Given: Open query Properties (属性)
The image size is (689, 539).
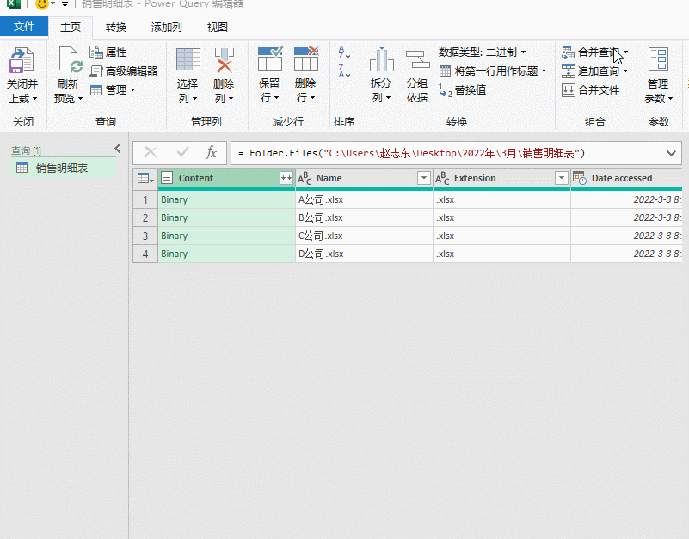Looking at the screenshot, I should 108,52.
